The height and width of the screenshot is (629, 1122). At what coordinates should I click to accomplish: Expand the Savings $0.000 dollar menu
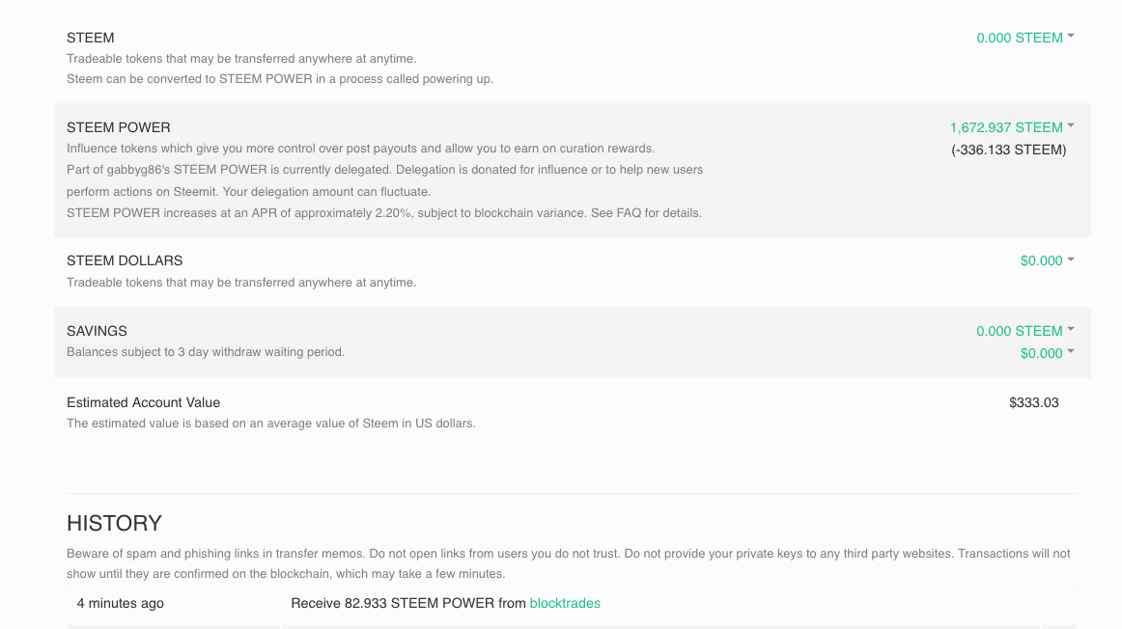(1041, 353)
